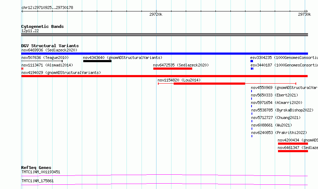Open the nsv6469936 (Sedlazeck2020) label
Image resolution: width=318 pixels, height=189 pixels.
[49, 50]
